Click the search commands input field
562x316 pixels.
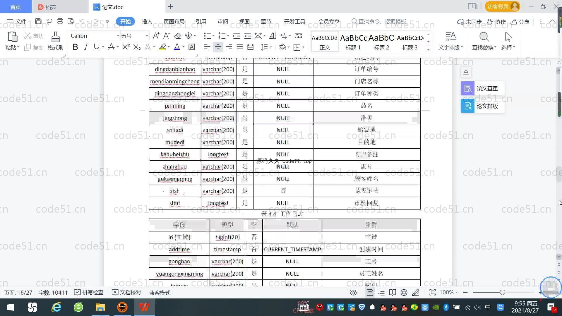pos(379,22)
